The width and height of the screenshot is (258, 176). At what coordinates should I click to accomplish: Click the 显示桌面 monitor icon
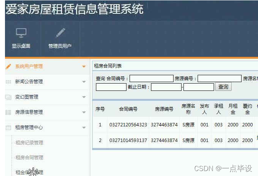pos(21,33)
